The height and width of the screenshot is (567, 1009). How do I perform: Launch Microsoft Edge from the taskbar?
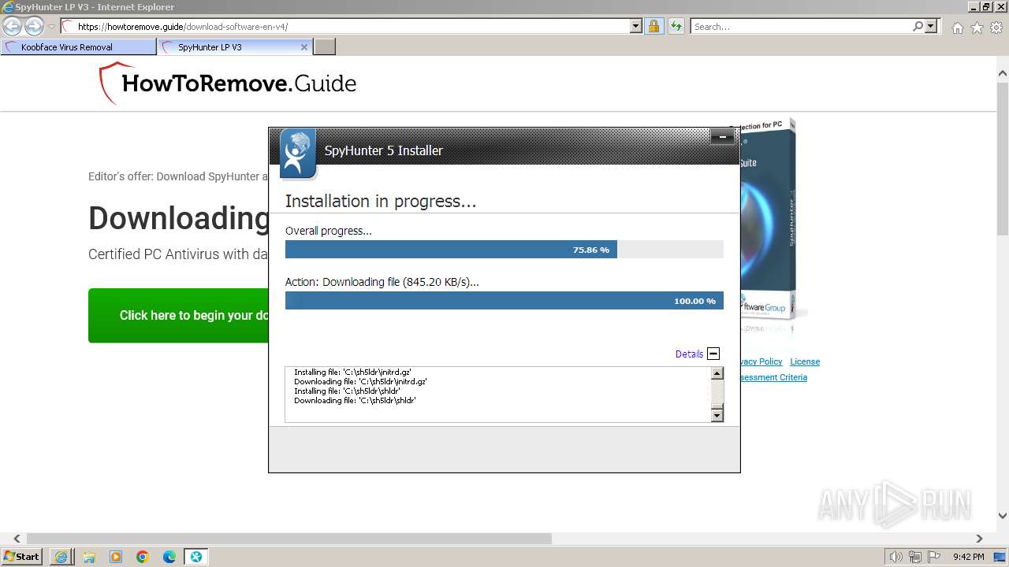[169, 557]
